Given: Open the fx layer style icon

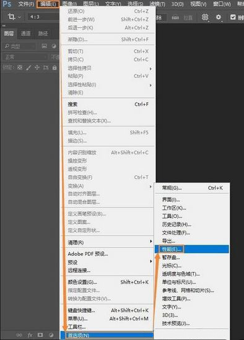Looking at the screenshot, I should pos(30,335).
